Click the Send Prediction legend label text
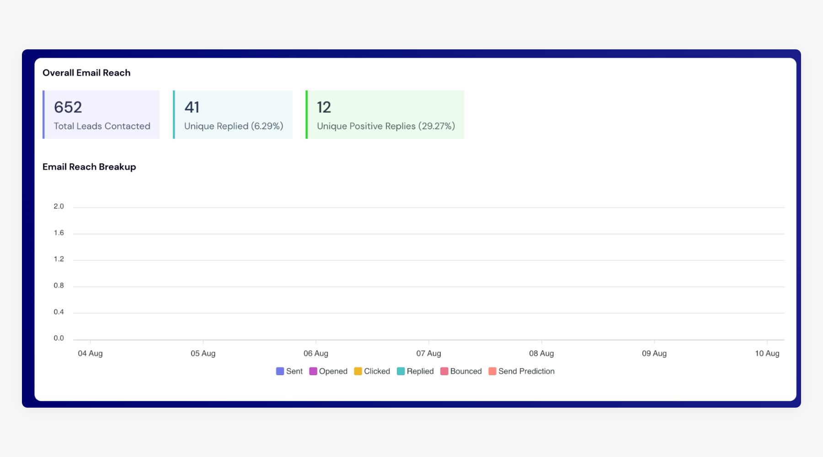Image resolution: width=823 pixels, height=457 pixels. pos(526,371)
